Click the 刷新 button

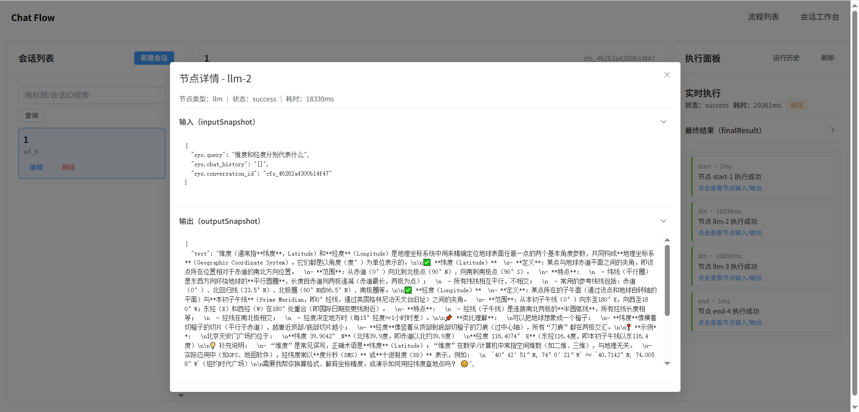pos(828,58)
